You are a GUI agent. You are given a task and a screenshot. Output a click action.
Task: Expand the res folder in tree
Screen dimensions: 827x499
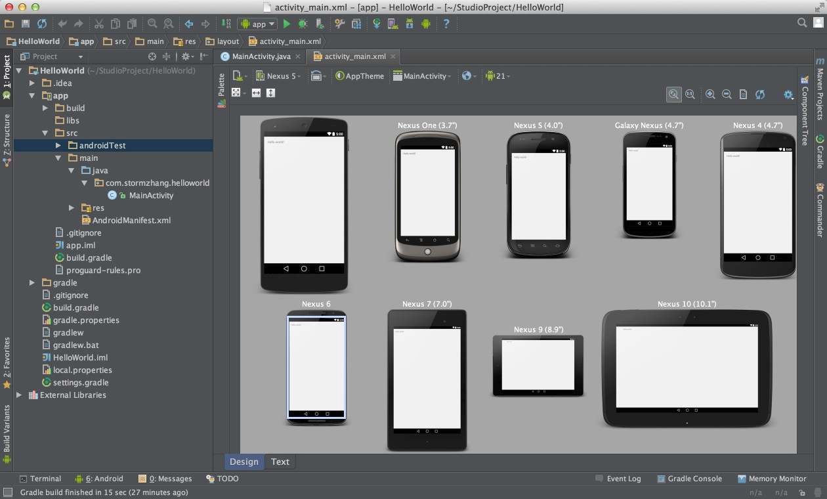point(72,208)
